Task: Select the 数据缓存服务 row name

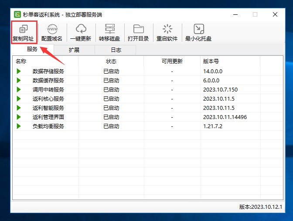Action: tap(48, 81)
